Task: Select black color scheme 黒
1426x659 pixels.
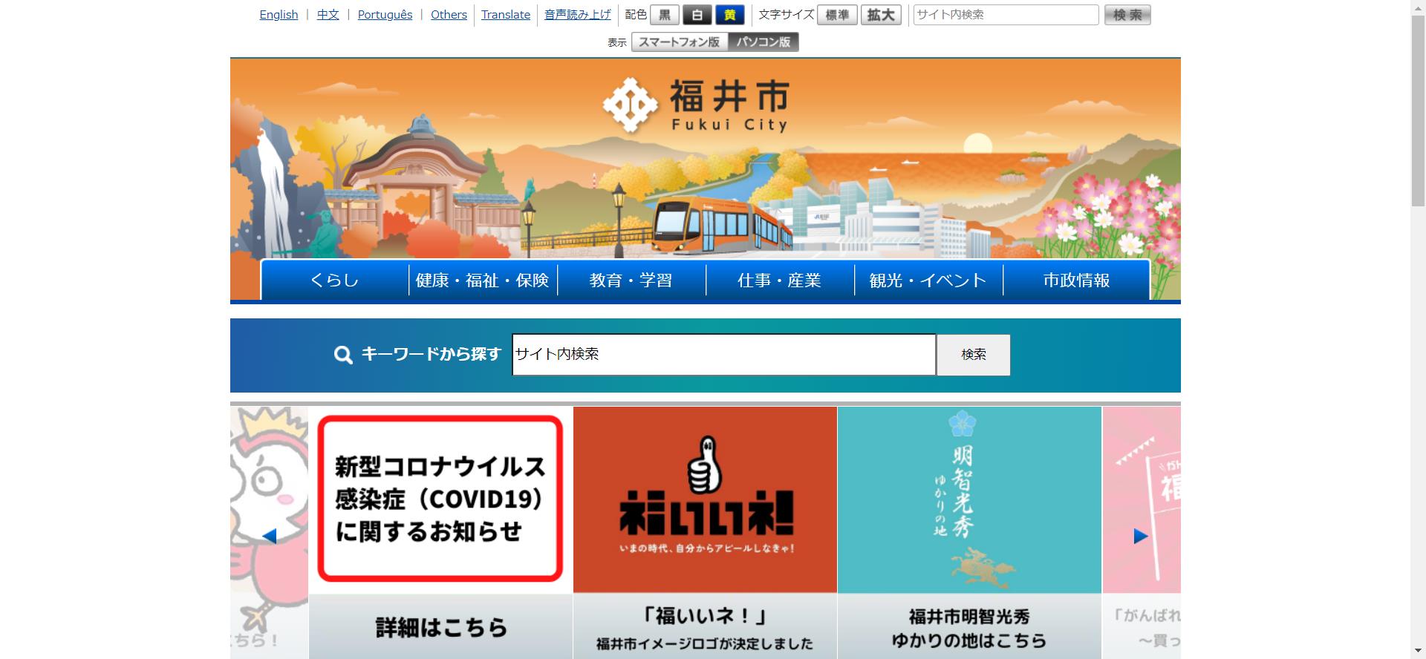Action: click(665, 15)
